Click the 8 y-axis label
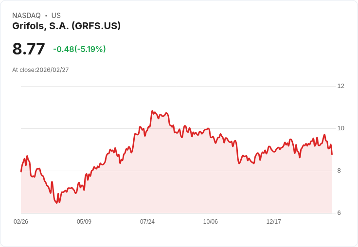Image resolution: width=358 pixels, height=247 pixels. [339, 171]
